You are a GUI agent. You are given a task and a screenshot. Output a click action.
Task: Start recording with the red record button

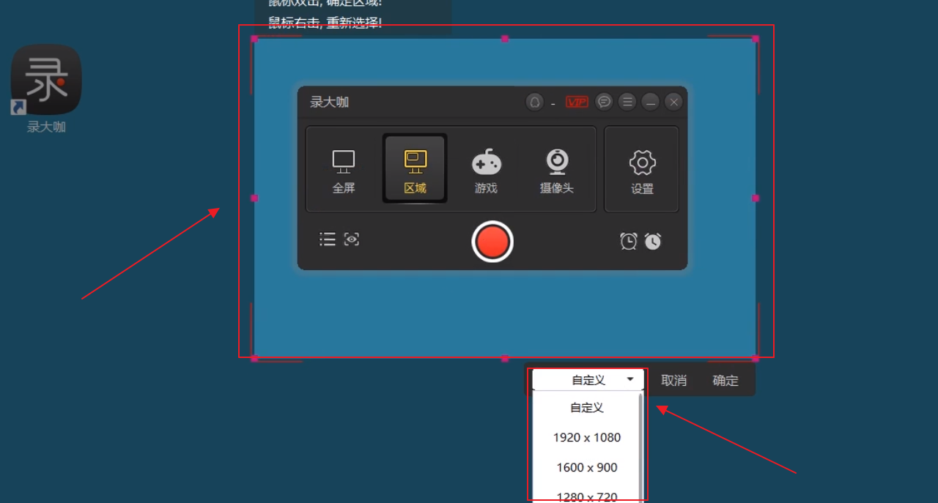coord(492,242)
